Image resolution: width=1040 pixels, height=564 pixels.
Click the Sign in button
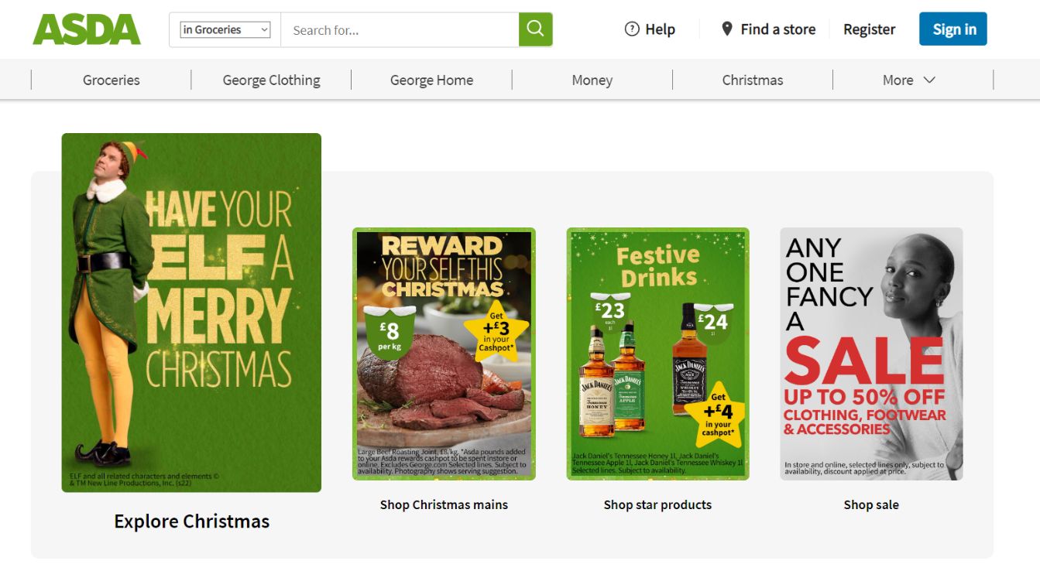pos(953,29)
